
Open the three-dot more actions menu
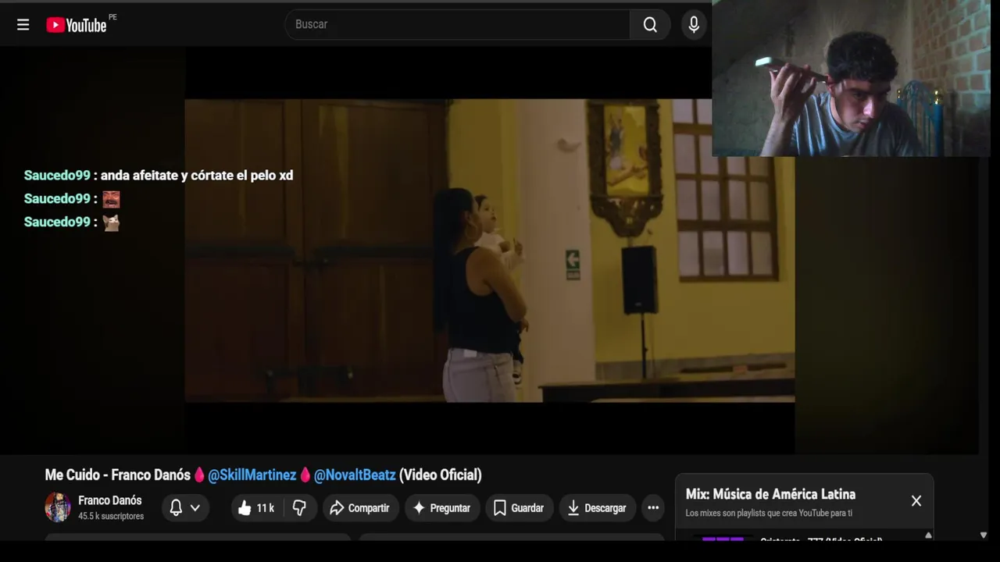tap(653, 508)
